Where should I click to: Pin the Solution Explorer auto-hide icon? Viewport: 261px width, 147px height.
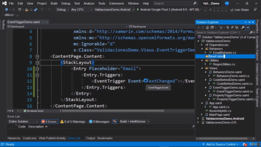tap(249, 22)
